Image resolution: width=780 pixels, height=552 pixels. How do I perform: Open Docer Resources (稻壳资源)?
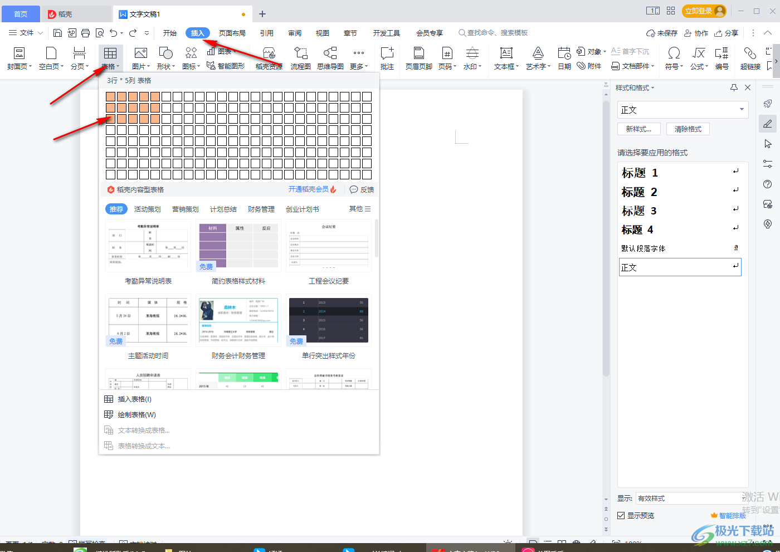269,58
